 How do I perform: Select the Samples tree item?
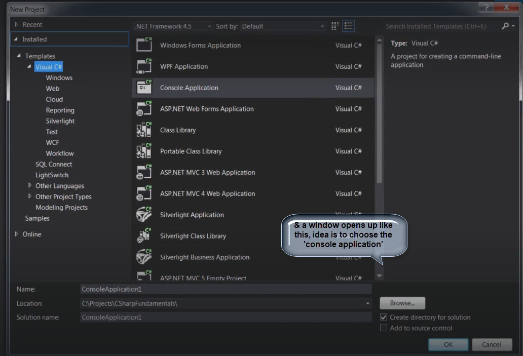[x=37, y=218]
